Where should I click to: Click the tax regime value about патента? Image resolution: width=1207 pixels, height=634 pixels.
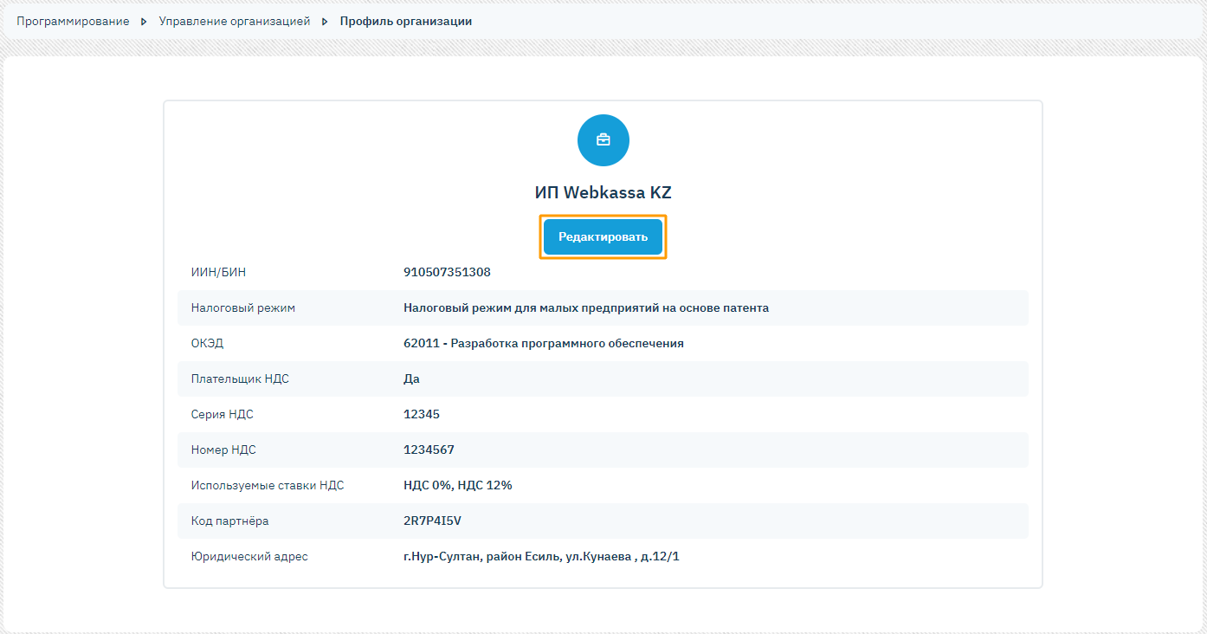tap(586, 307)
